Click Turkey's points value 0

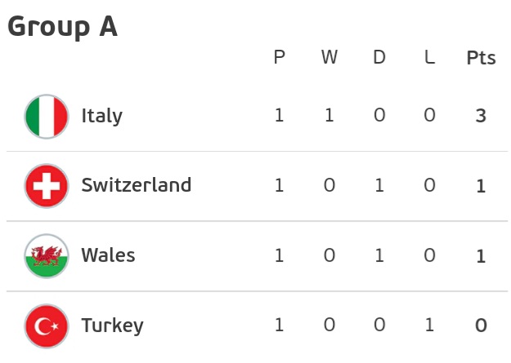click(x=481, y=326)
